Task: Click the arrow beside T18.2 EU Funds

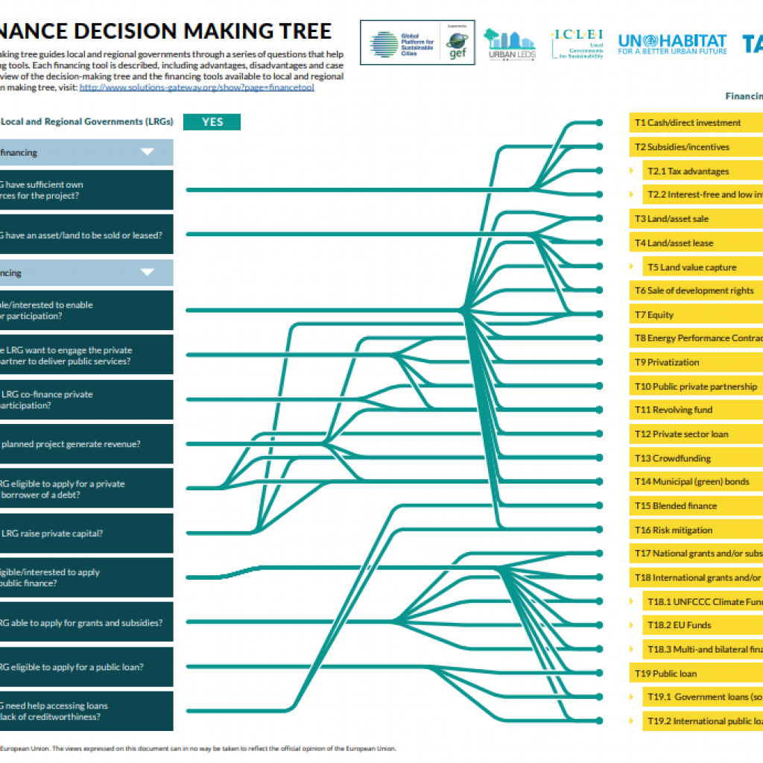Action: (632, 625)
